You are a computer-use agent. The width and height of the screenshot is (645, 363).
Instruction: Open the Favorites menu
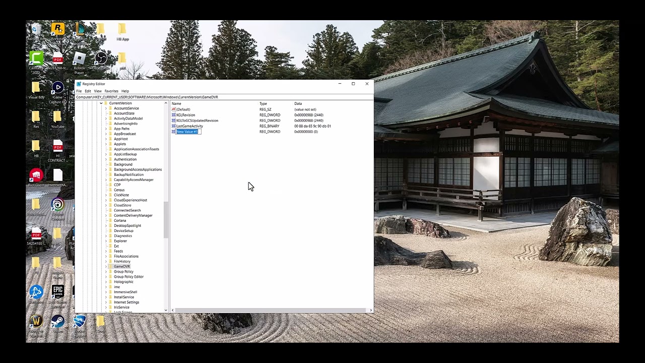click(111, 91)
